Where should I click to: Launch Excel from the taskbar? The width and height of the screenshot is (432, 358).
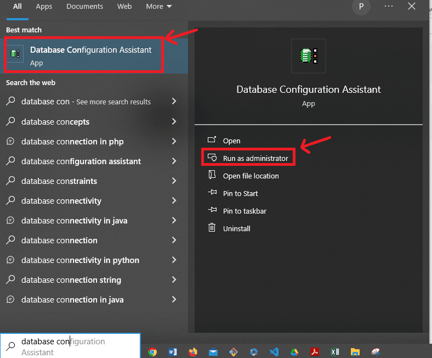pos(334,352)
